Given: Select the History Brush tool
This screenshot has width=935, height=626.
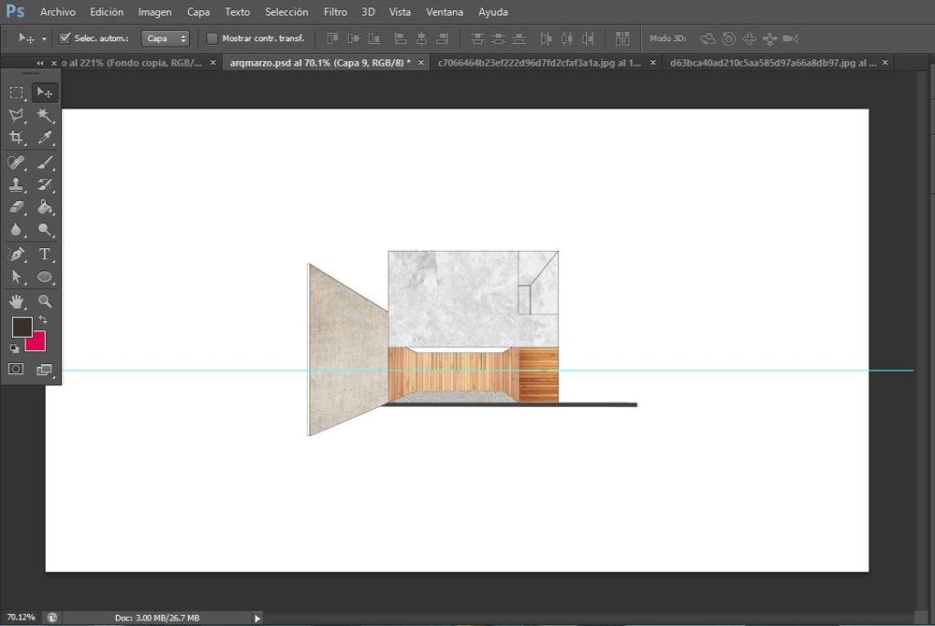Looking at the screenshot, I should pyautogui.click(x=45, y=185).
